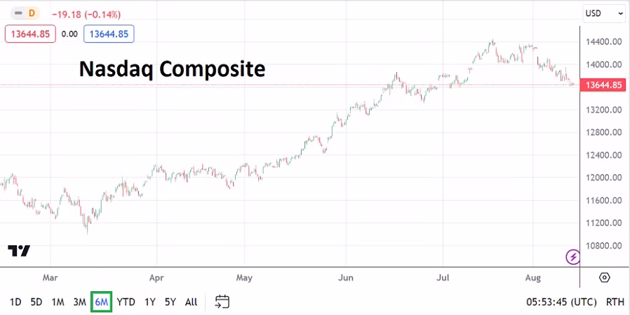Screen dimensions: 630x315
Task: Switch to the 1M range
Action: (x=58, y=302)
